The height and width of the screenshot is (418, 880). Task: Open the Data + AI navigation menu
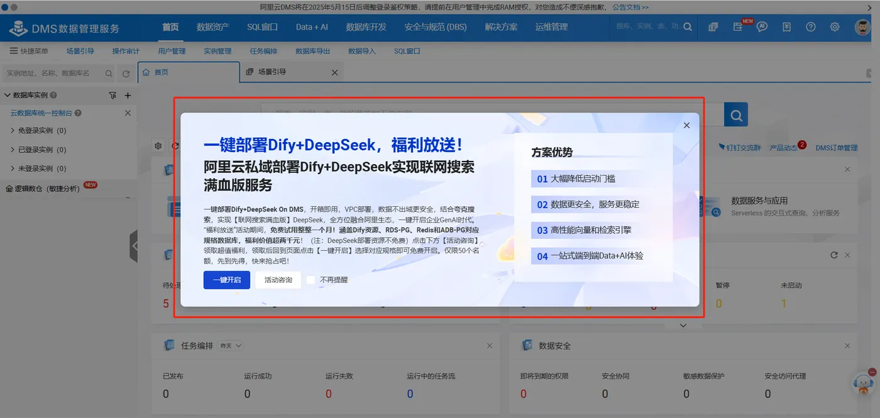click(312, 27)
